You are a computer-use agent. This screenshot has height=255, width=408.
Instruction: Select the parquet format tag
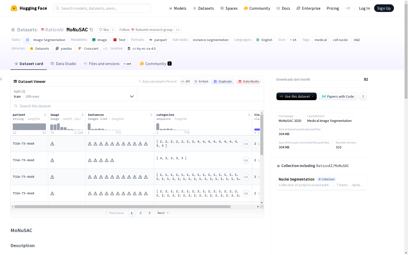pyautogui.click(x=158, y=40)
